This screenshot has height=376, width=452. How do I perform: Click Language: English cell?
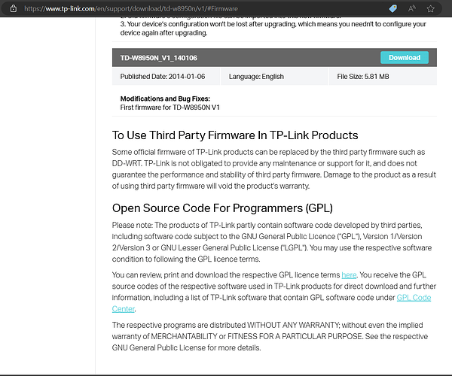click(274, 77)
